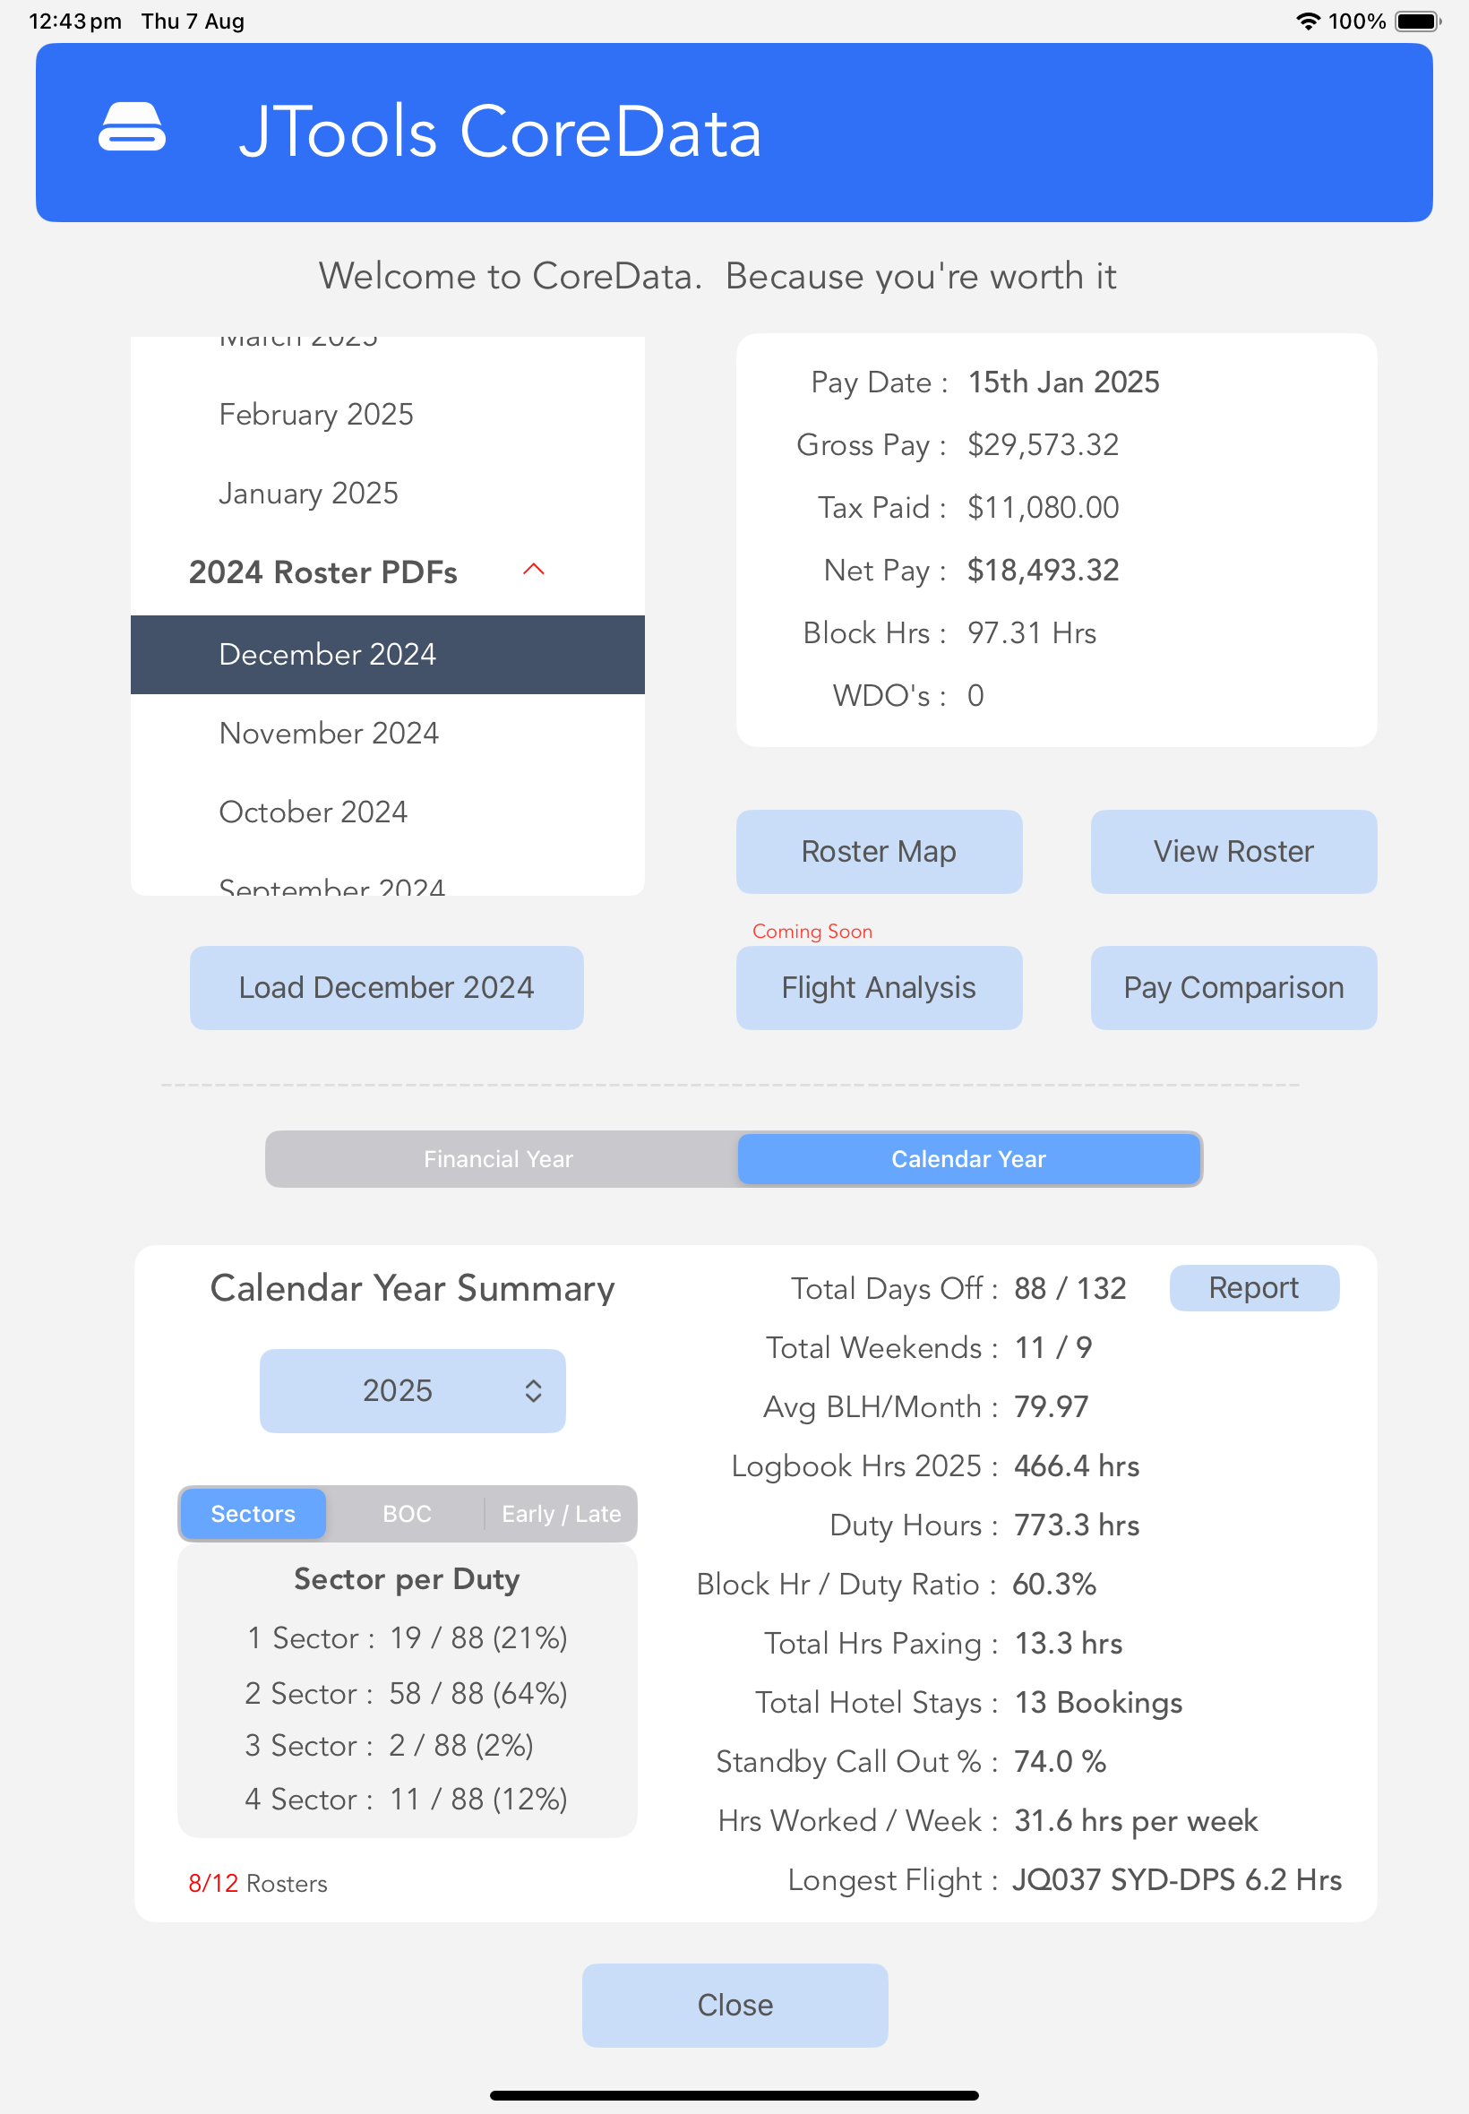Select February 2025 roster entry
This screenshot has width=1469, height=2114.
315,414
